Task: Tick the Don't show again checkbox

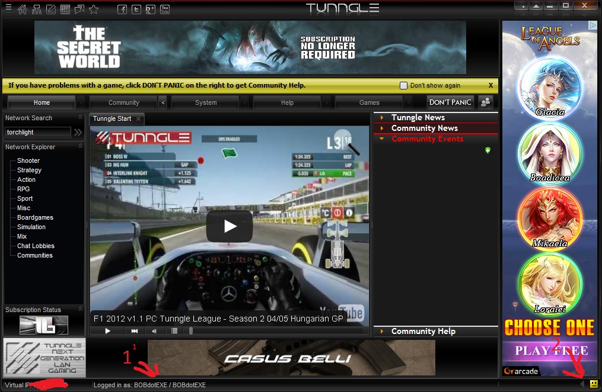Action: 403,85
